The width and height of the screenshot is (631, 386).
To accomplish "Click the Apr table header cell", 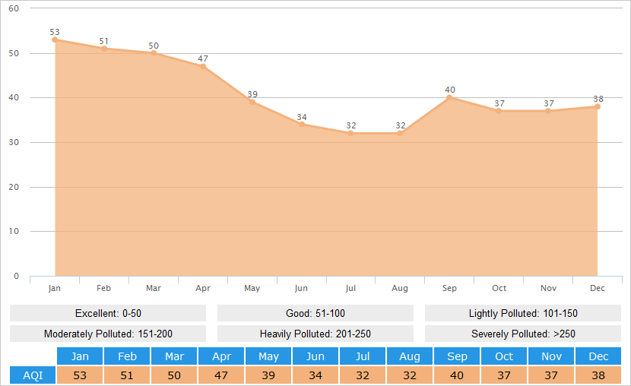I will [221, 356].
